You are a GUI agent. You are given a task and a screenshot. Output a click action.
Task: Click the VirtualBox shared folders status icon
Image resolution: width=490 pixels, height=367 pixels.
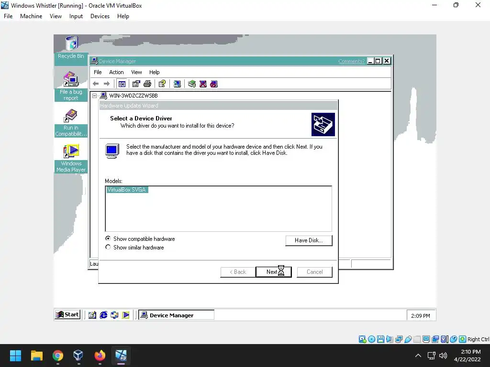pos(417,339)
